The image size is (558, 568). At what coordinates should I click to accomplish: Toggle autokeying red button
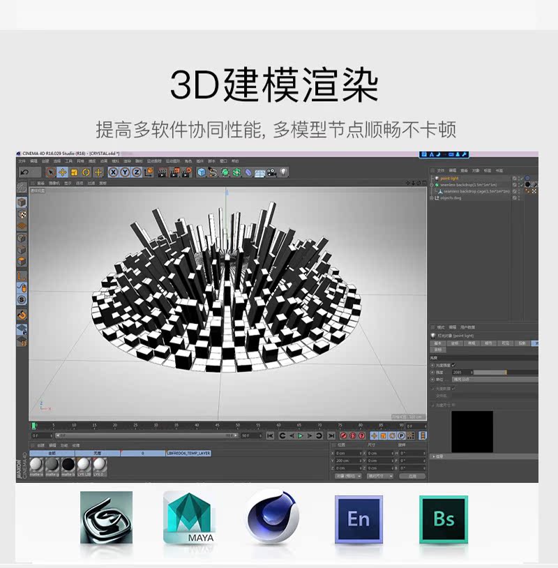click(x=352, y=436)
